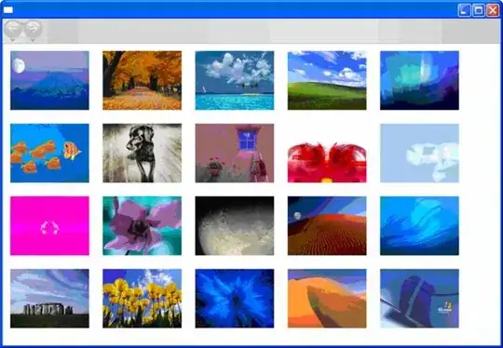The width and height of the screenshot is (503, 348).
Task: Close the photo viewer window
Action: (x=493, y=10)
